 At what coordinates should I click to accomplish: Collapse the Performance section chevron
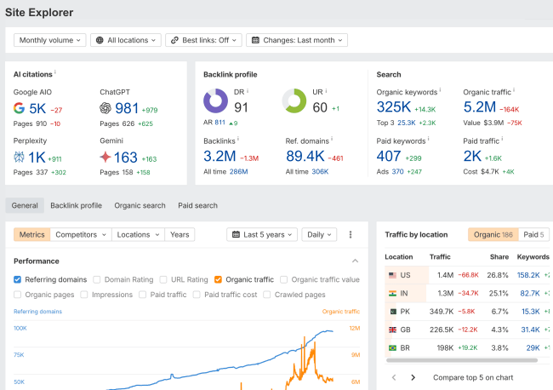355,261
